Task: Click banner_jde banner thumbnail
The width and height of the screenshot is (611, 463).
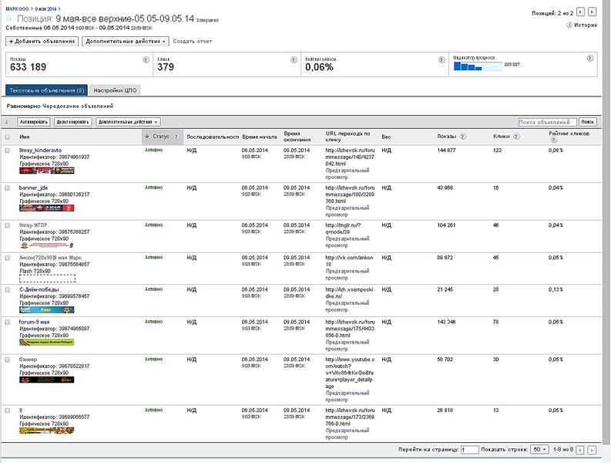Action: (47, 208)
